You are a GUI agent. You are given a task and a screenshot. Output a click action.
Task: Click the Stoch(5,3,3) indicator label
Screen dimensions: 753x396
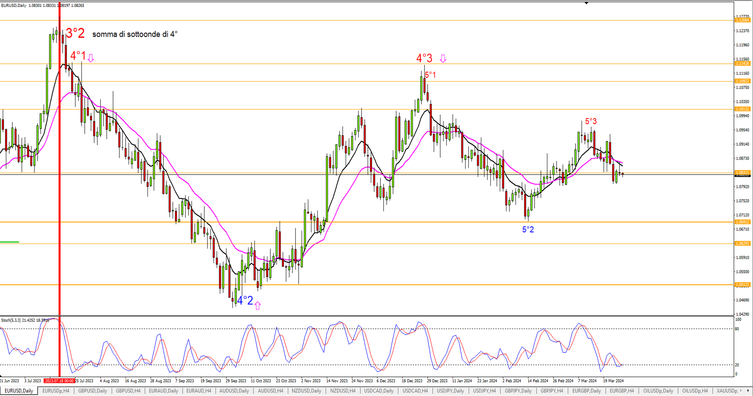coord(25,320)
